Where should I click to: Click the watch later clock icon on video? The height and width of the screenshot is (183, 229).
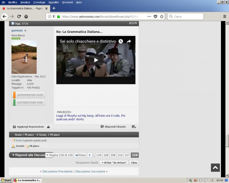[121, 41]
